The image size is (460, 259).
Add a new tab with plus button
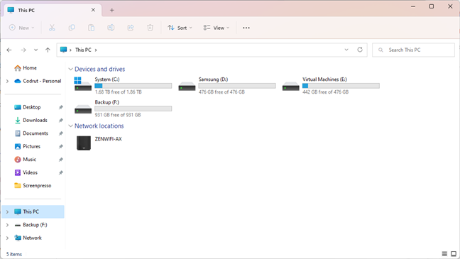click(x=111, y=10)
